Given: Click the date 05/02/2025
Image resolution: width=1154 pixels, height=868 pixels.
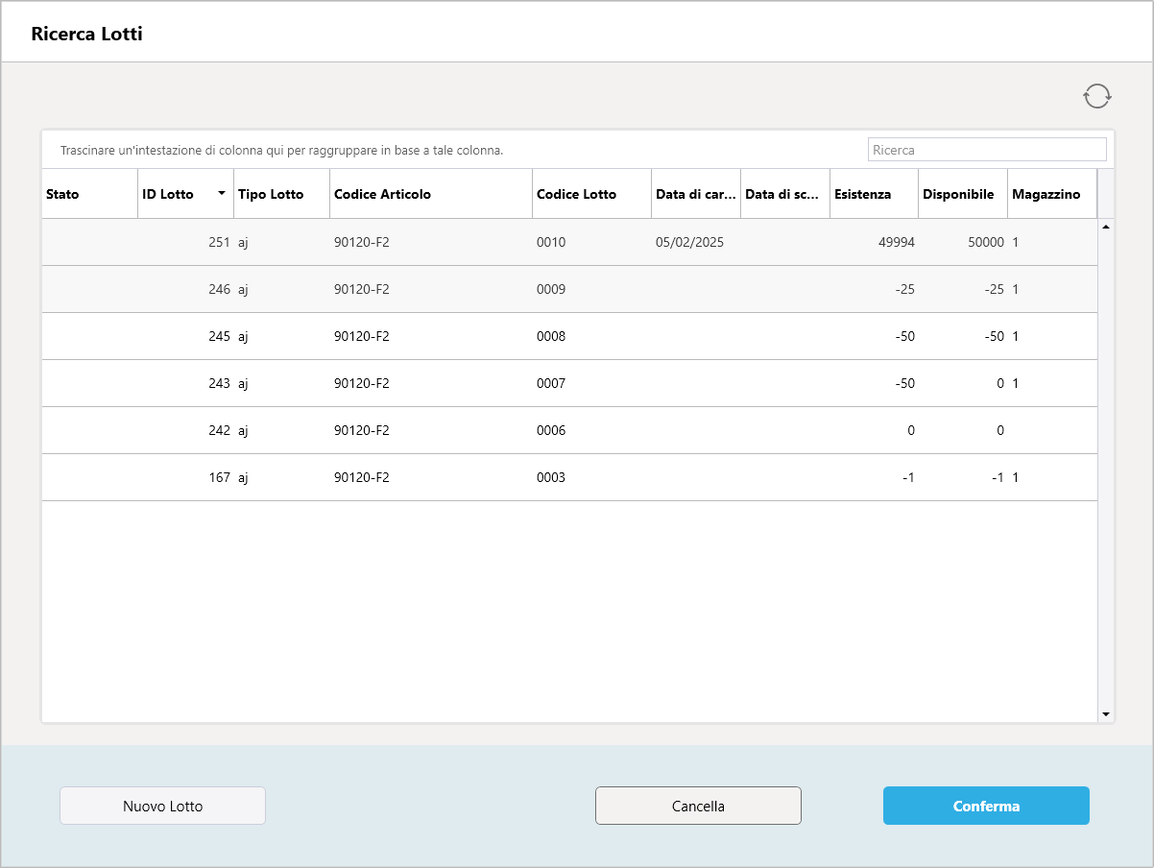Looking at the screenshot, I should tap(689, 242).
